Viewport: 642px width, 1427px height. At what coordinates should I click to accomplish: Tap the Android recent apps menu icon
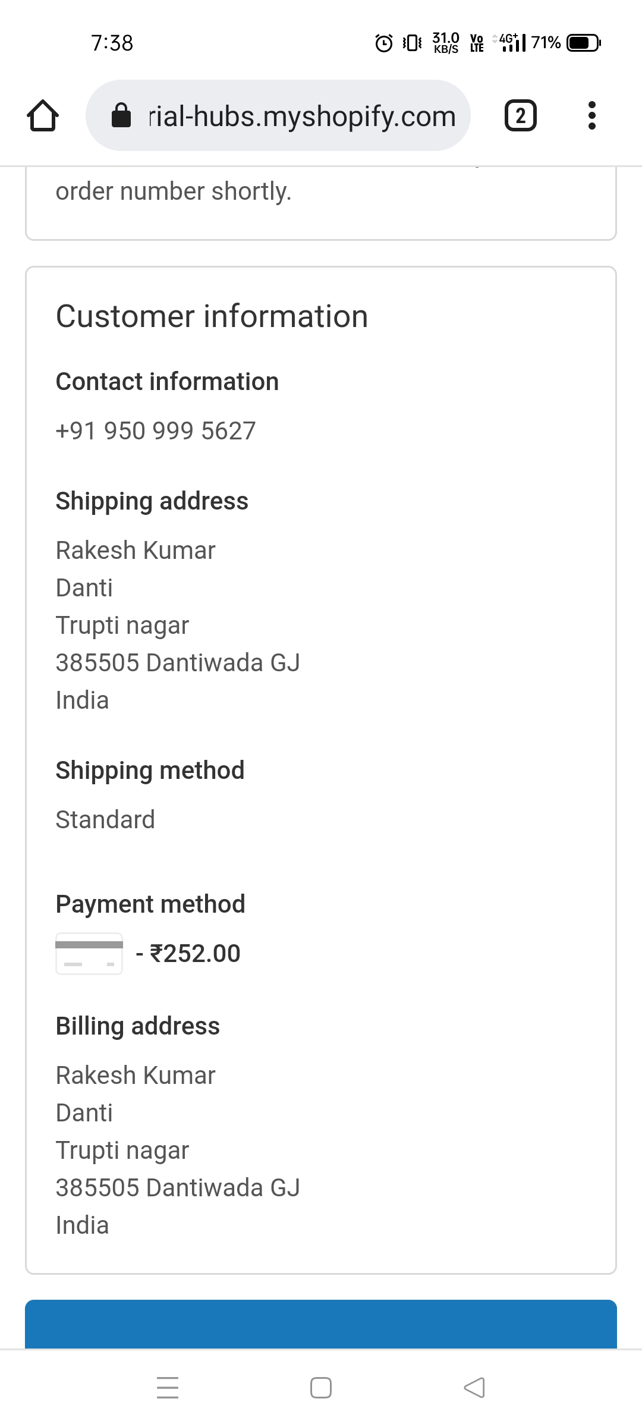tap(168, 1388)
